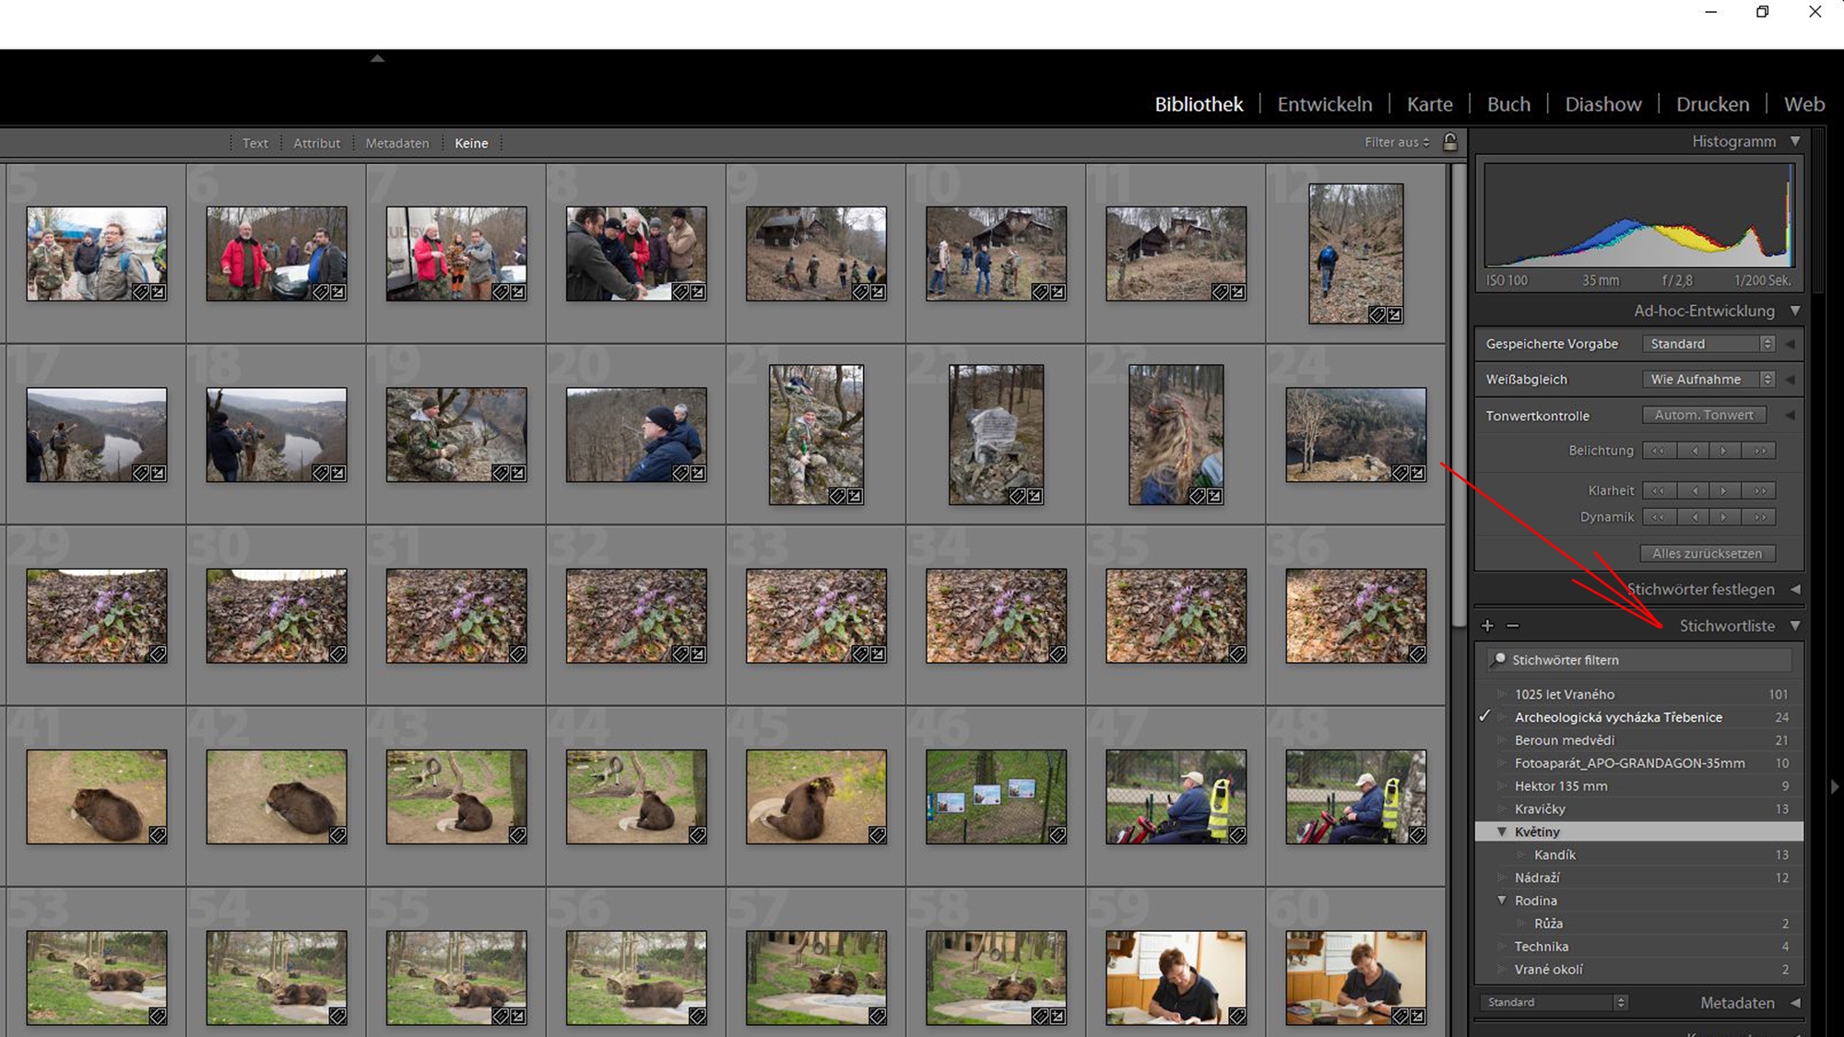
Task: Click the filter lock padlock icon
Action: point(1450,142)
